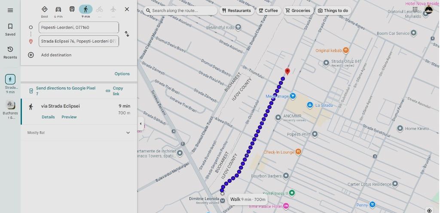Click the Google apps grid icon

[415, 9]
